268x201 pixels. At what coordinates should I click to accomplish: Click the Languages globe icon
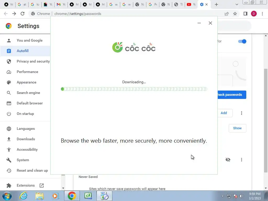9,129
